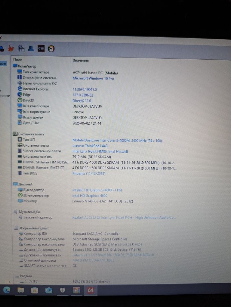Open File Explorer from the taskbar

(20, 290)
